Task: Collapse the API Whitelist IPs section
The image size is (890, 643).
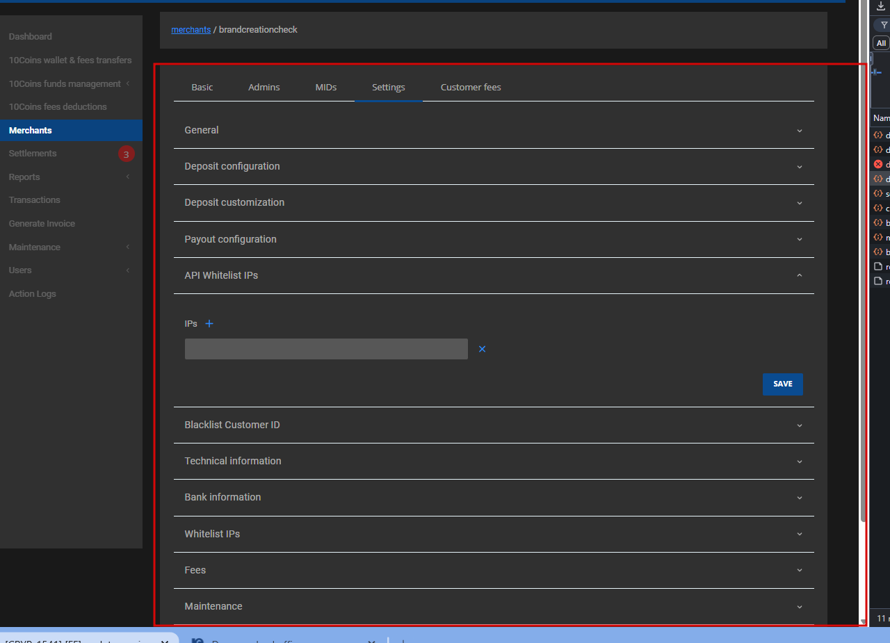Action: (x=494, y=276)
